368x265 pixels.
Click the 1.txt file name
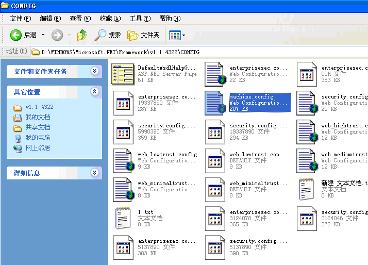coord(145,212)
